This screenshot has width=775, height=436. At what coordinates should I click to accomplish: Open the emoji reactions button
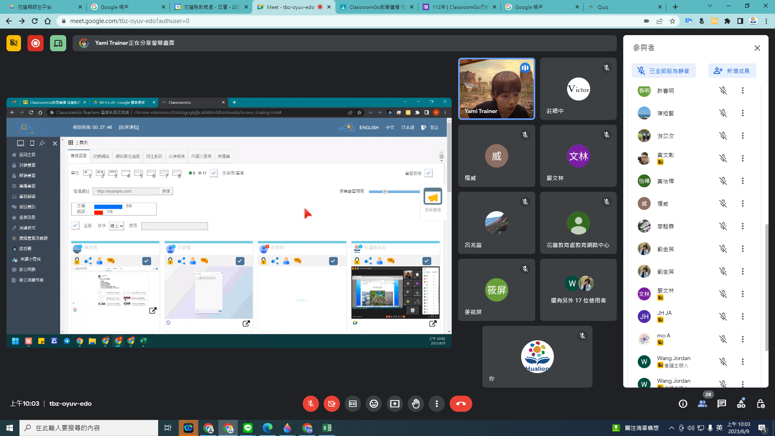374,404
